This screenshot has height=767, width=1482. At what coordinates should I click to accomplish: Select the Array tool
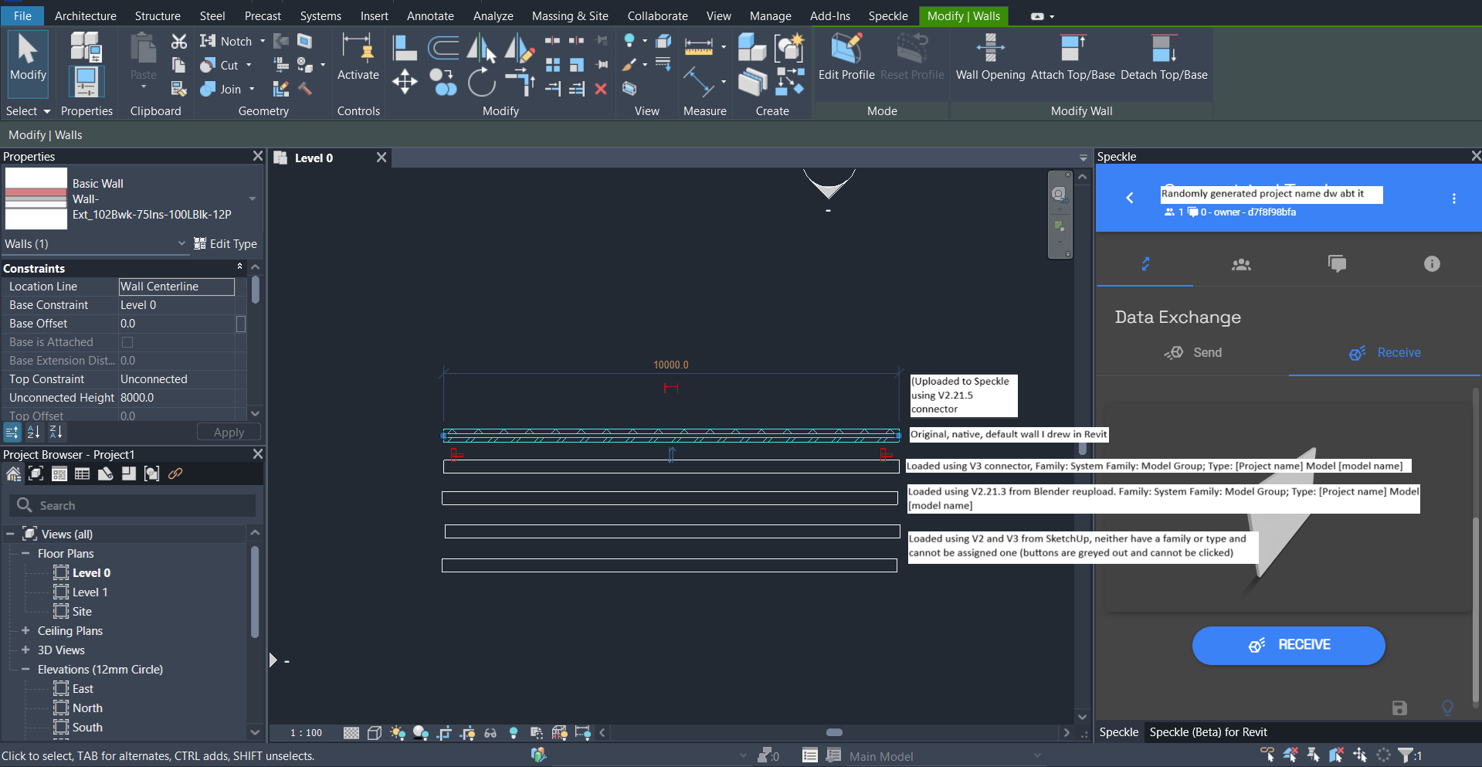[553, 65]
